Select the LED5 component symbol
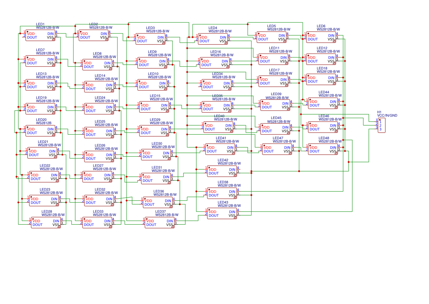The height and width of the screenshot is (304, 429). pos(272,37)
